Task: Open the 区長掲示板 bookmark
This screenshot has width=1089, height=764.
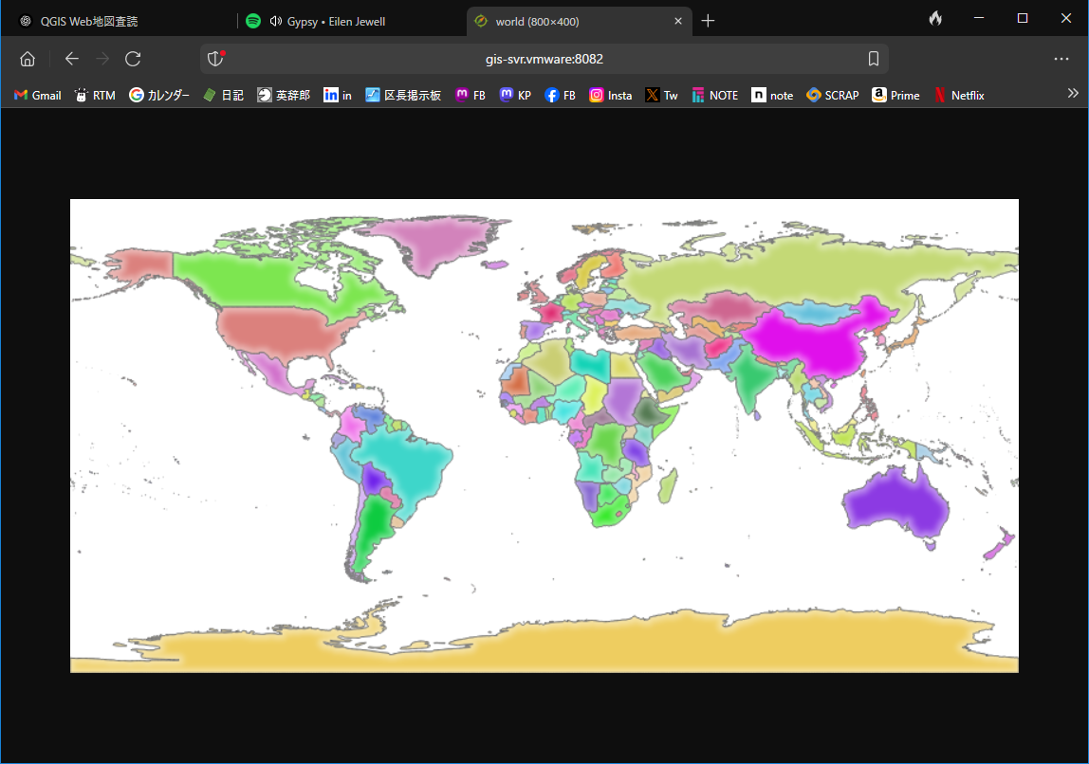Action: click(403, 95)
